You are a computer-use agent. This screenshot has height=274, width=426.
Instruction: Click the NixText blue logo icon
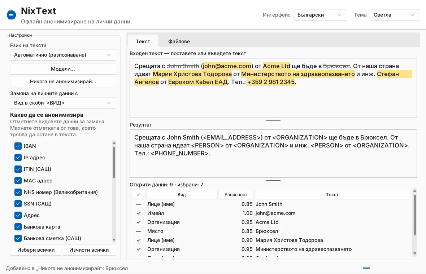click(12, 15)
